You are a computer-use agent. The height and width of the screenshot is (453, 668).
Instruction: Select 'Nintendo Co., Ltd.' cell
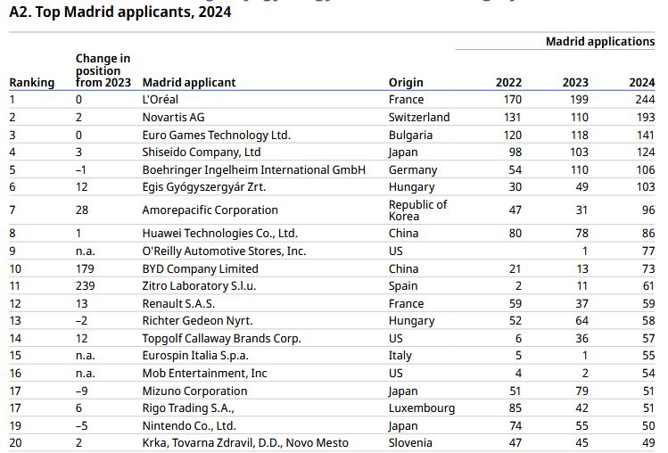point(189,426)
